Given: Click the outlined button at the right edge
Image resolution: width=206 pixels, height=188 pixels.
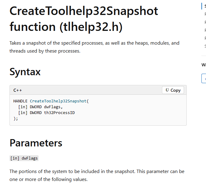Looking at the screenshot, I should point(204,78).
